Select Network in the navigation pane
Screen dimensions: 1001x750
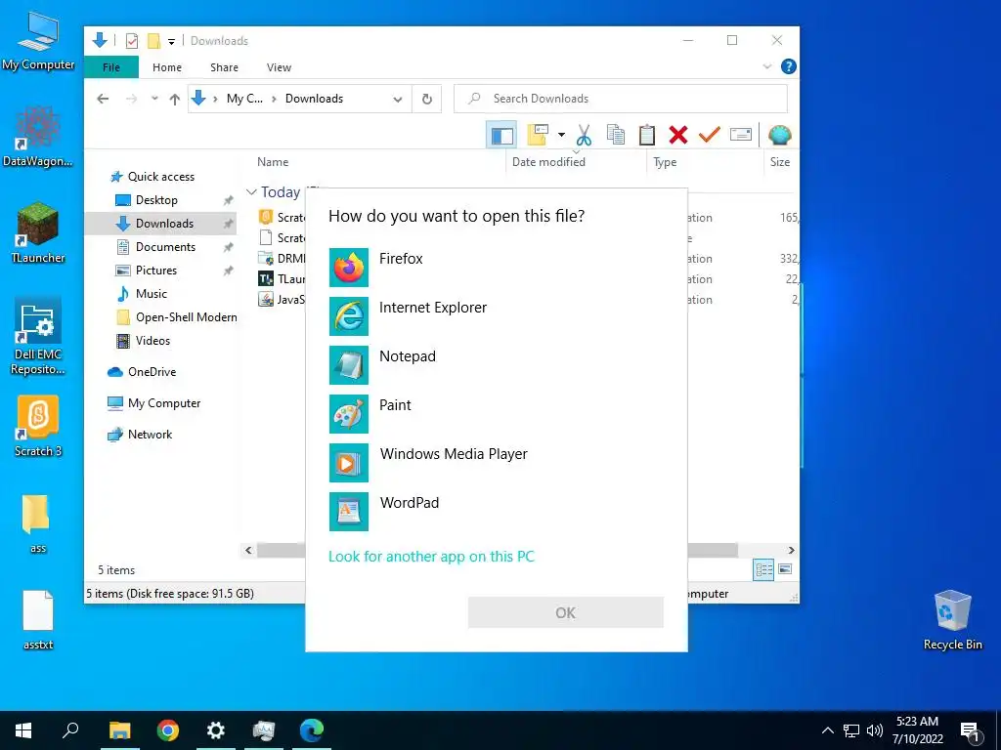(150, 435)
